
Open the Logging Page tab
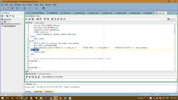(38, 91)
